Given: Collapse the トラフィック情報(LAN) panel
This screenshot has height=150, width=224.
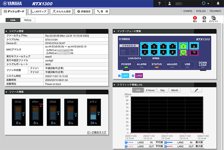Looking at the screenshot, I should (114, 85).
